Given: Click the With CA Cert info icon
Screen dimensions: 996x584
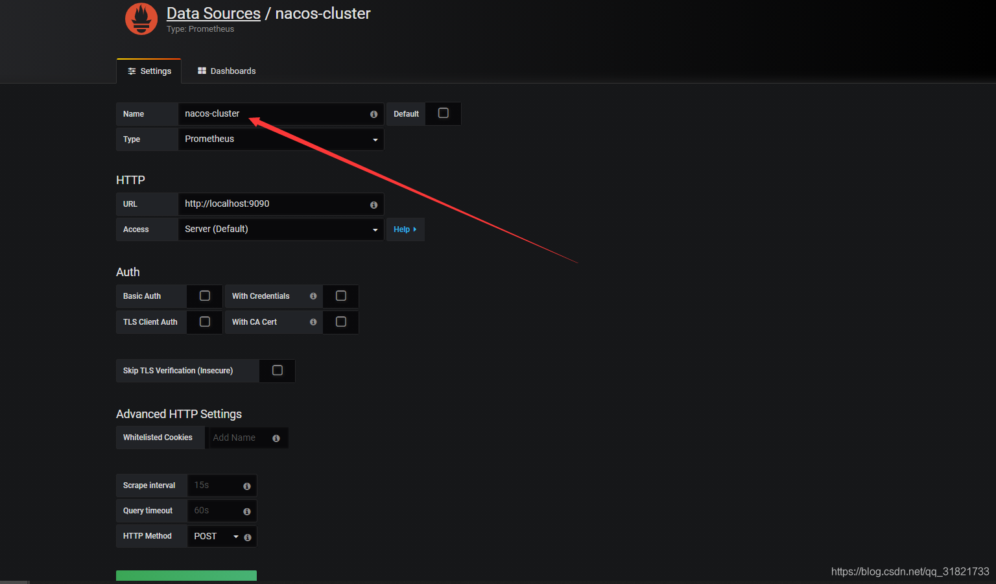Looking at the screenshot, I should [313, 322].
